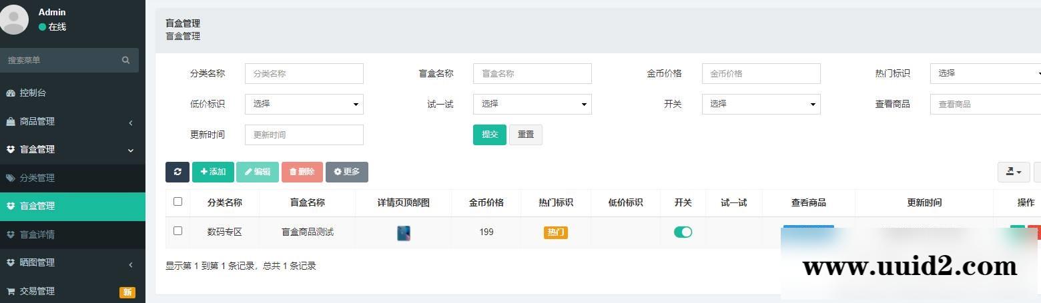Check the select-all checkbox in table header
1041x303 pixels.
pyautogui.click(x=178, y=202)
